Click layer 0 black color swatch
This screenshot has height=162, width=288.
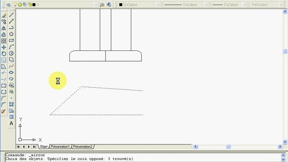tap(34, 4)
